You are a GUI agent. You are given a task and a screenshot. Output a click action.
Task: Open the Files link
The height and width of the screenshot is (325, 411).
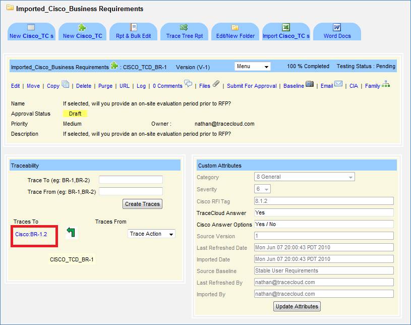tap(205, 86)
